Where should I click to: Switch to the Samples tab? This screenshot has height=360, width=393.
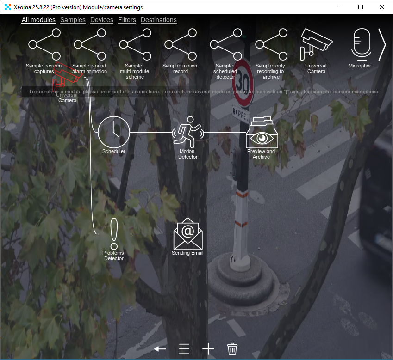coord(73,20)
